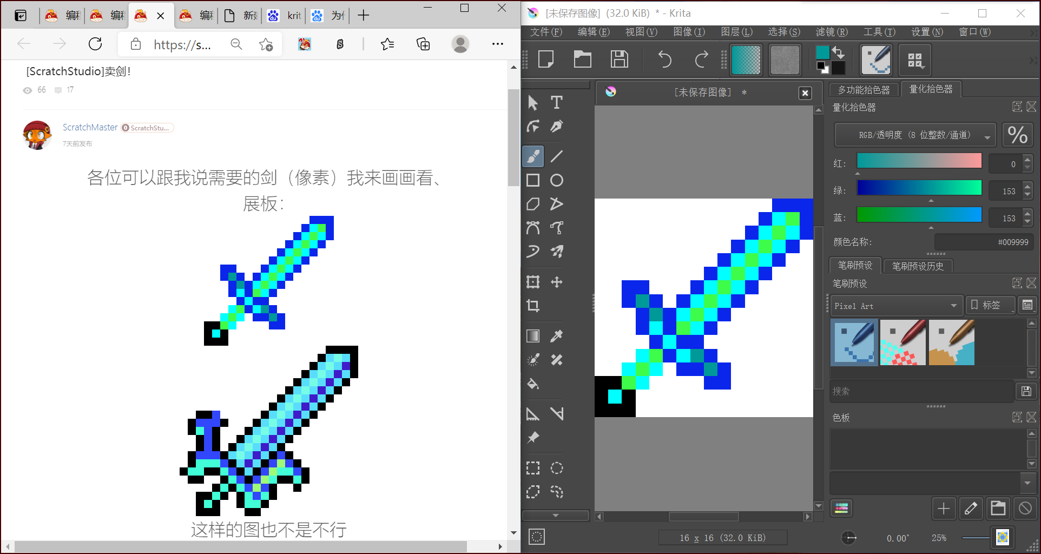Open a new browser tab
The height and width of the screenshot is (554, 1041).
pos(364,15)
